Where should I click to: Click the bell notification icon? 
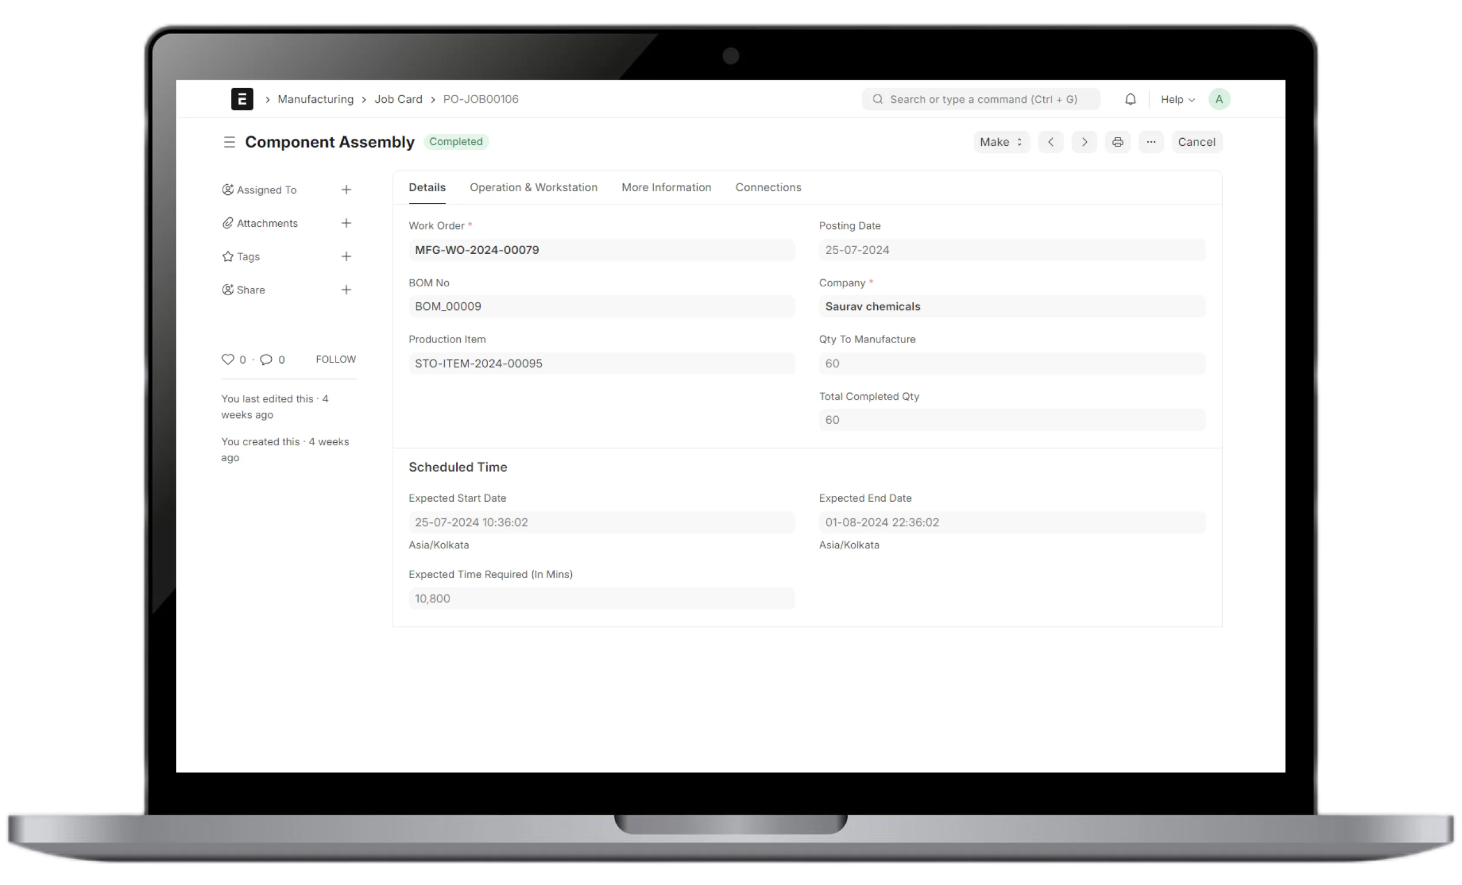click(x=1130, y=98)
